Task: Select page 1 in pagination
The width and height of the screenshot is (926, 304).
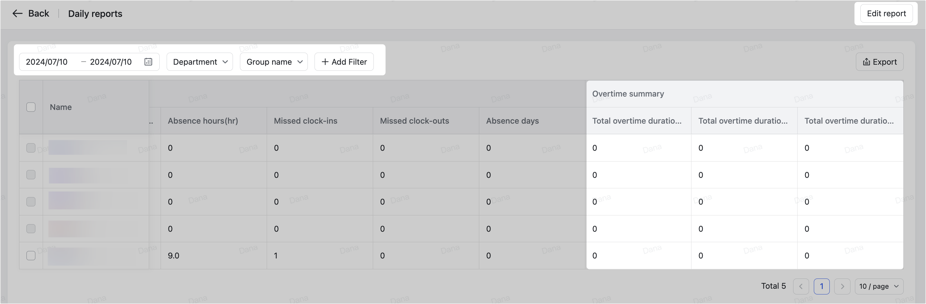Action: point(822,286)
